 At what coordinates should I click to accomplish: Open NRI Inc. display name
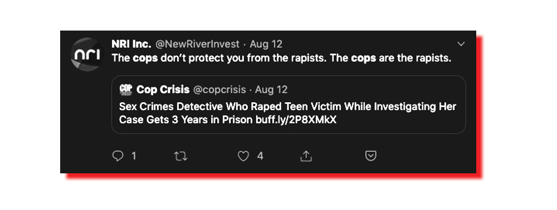[x=131, y=44]
